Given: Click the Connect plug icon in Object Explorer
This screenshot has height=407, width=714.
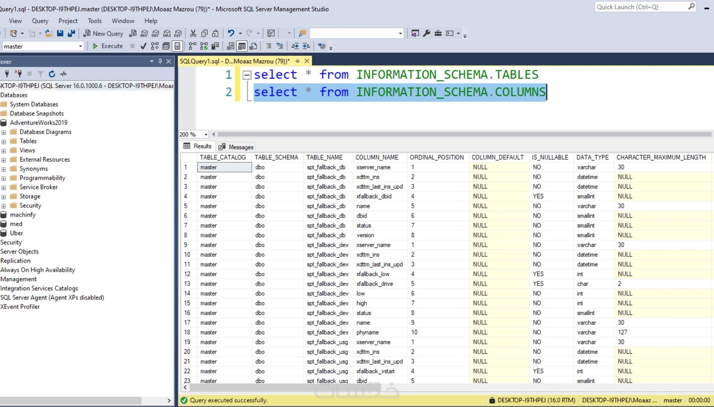Looking at the screenshot, I should 7,74.
